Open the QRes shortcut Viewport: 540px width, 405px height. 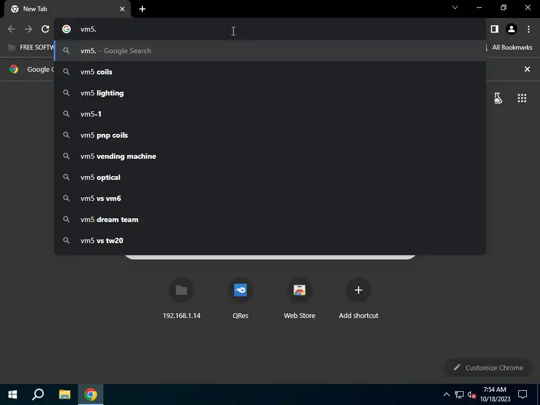point(240,298)
